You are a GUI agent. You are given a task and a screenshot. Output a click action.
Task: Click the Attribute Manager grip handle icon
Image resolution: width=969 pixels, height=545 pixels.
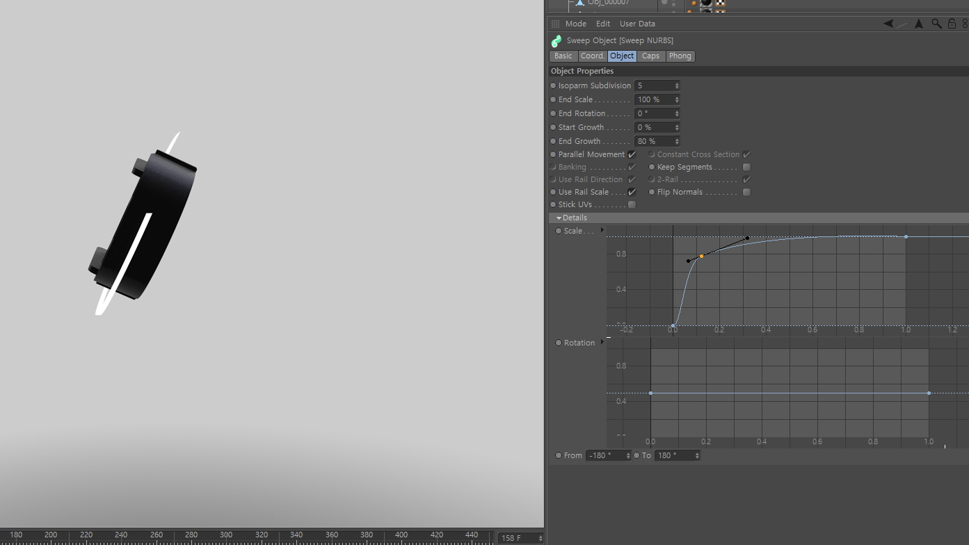coord(555,24)
